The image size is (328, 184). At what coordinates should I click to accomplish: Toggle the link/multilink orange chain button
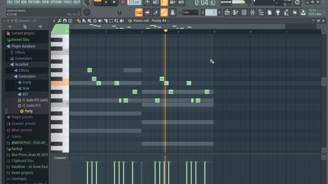[x=164, y=12]
